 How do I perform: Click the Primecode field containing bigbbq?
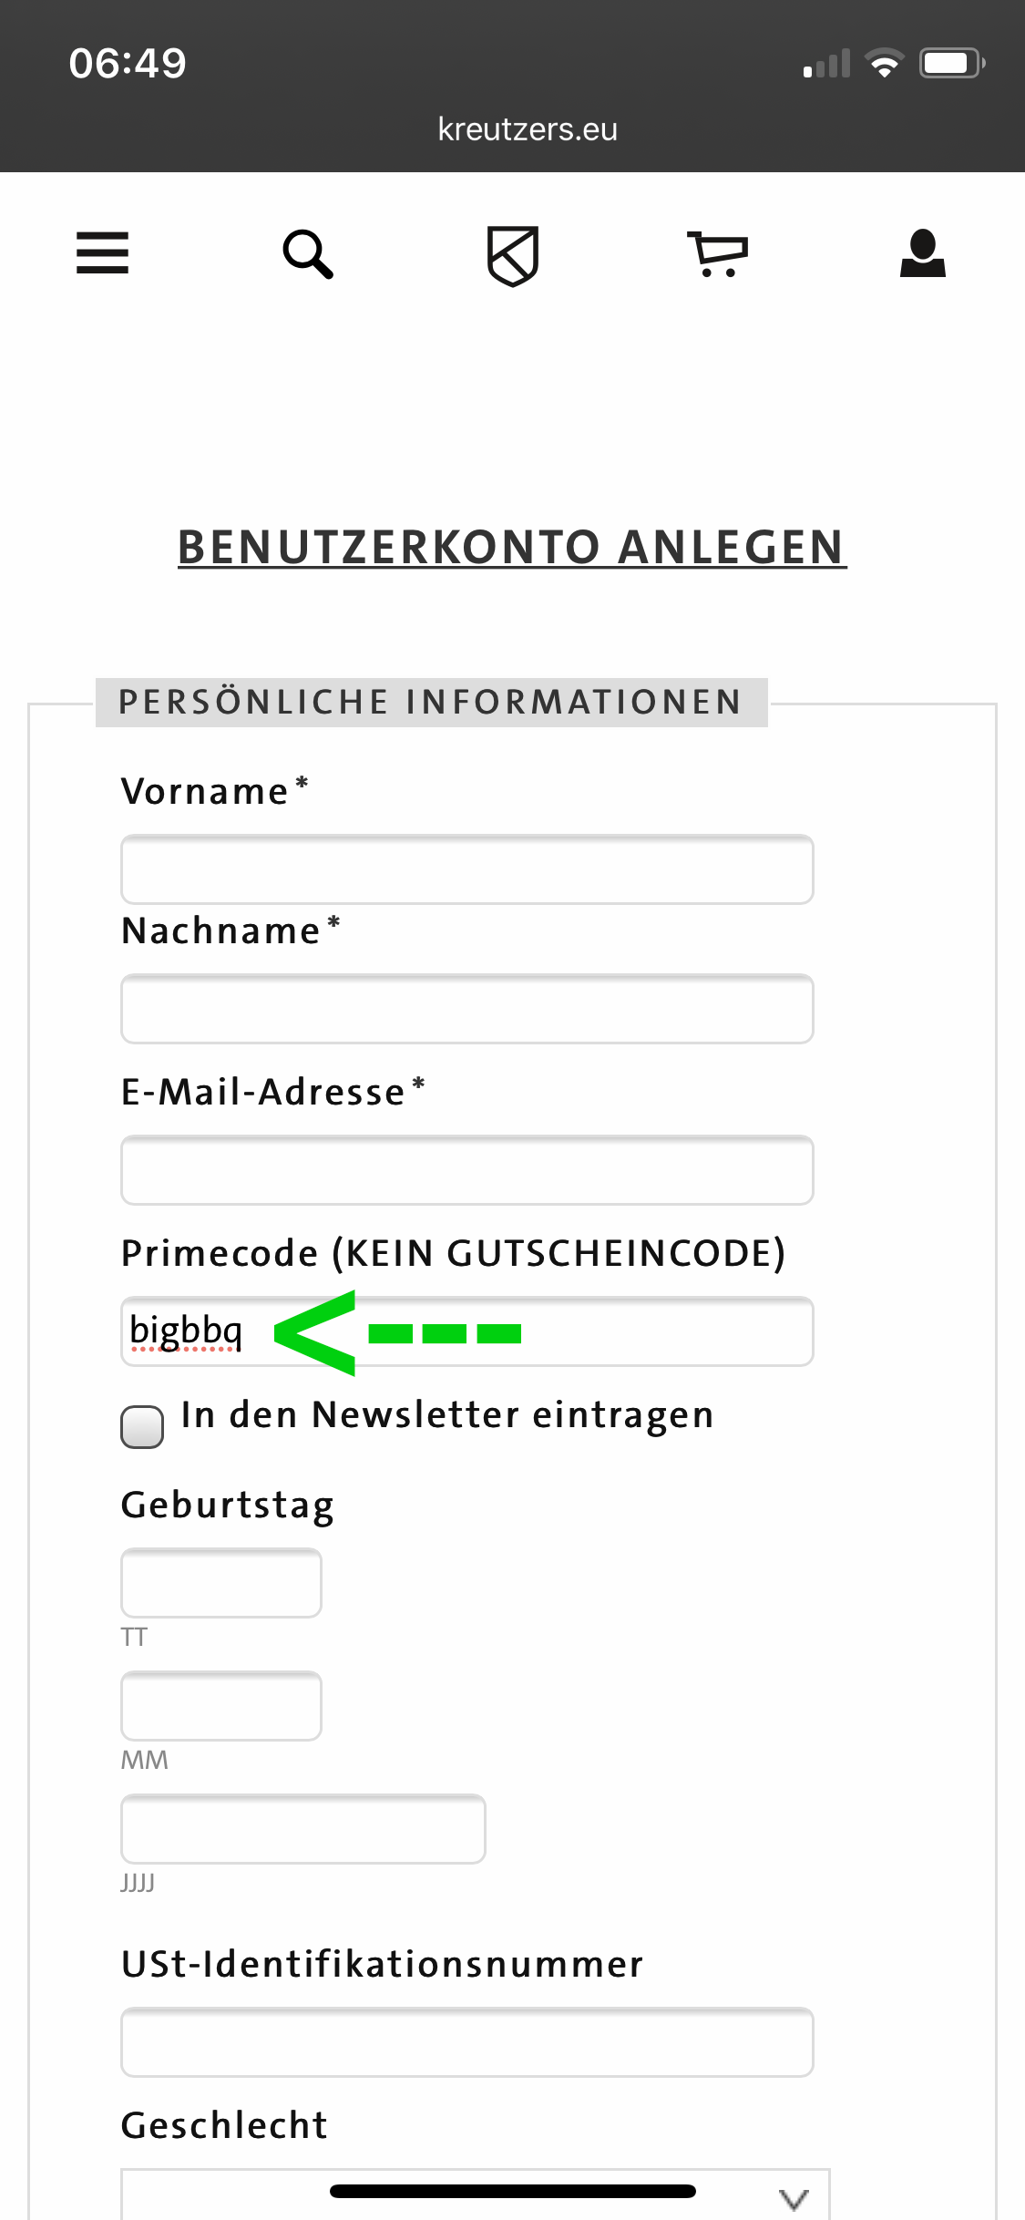click(467, 1331)
